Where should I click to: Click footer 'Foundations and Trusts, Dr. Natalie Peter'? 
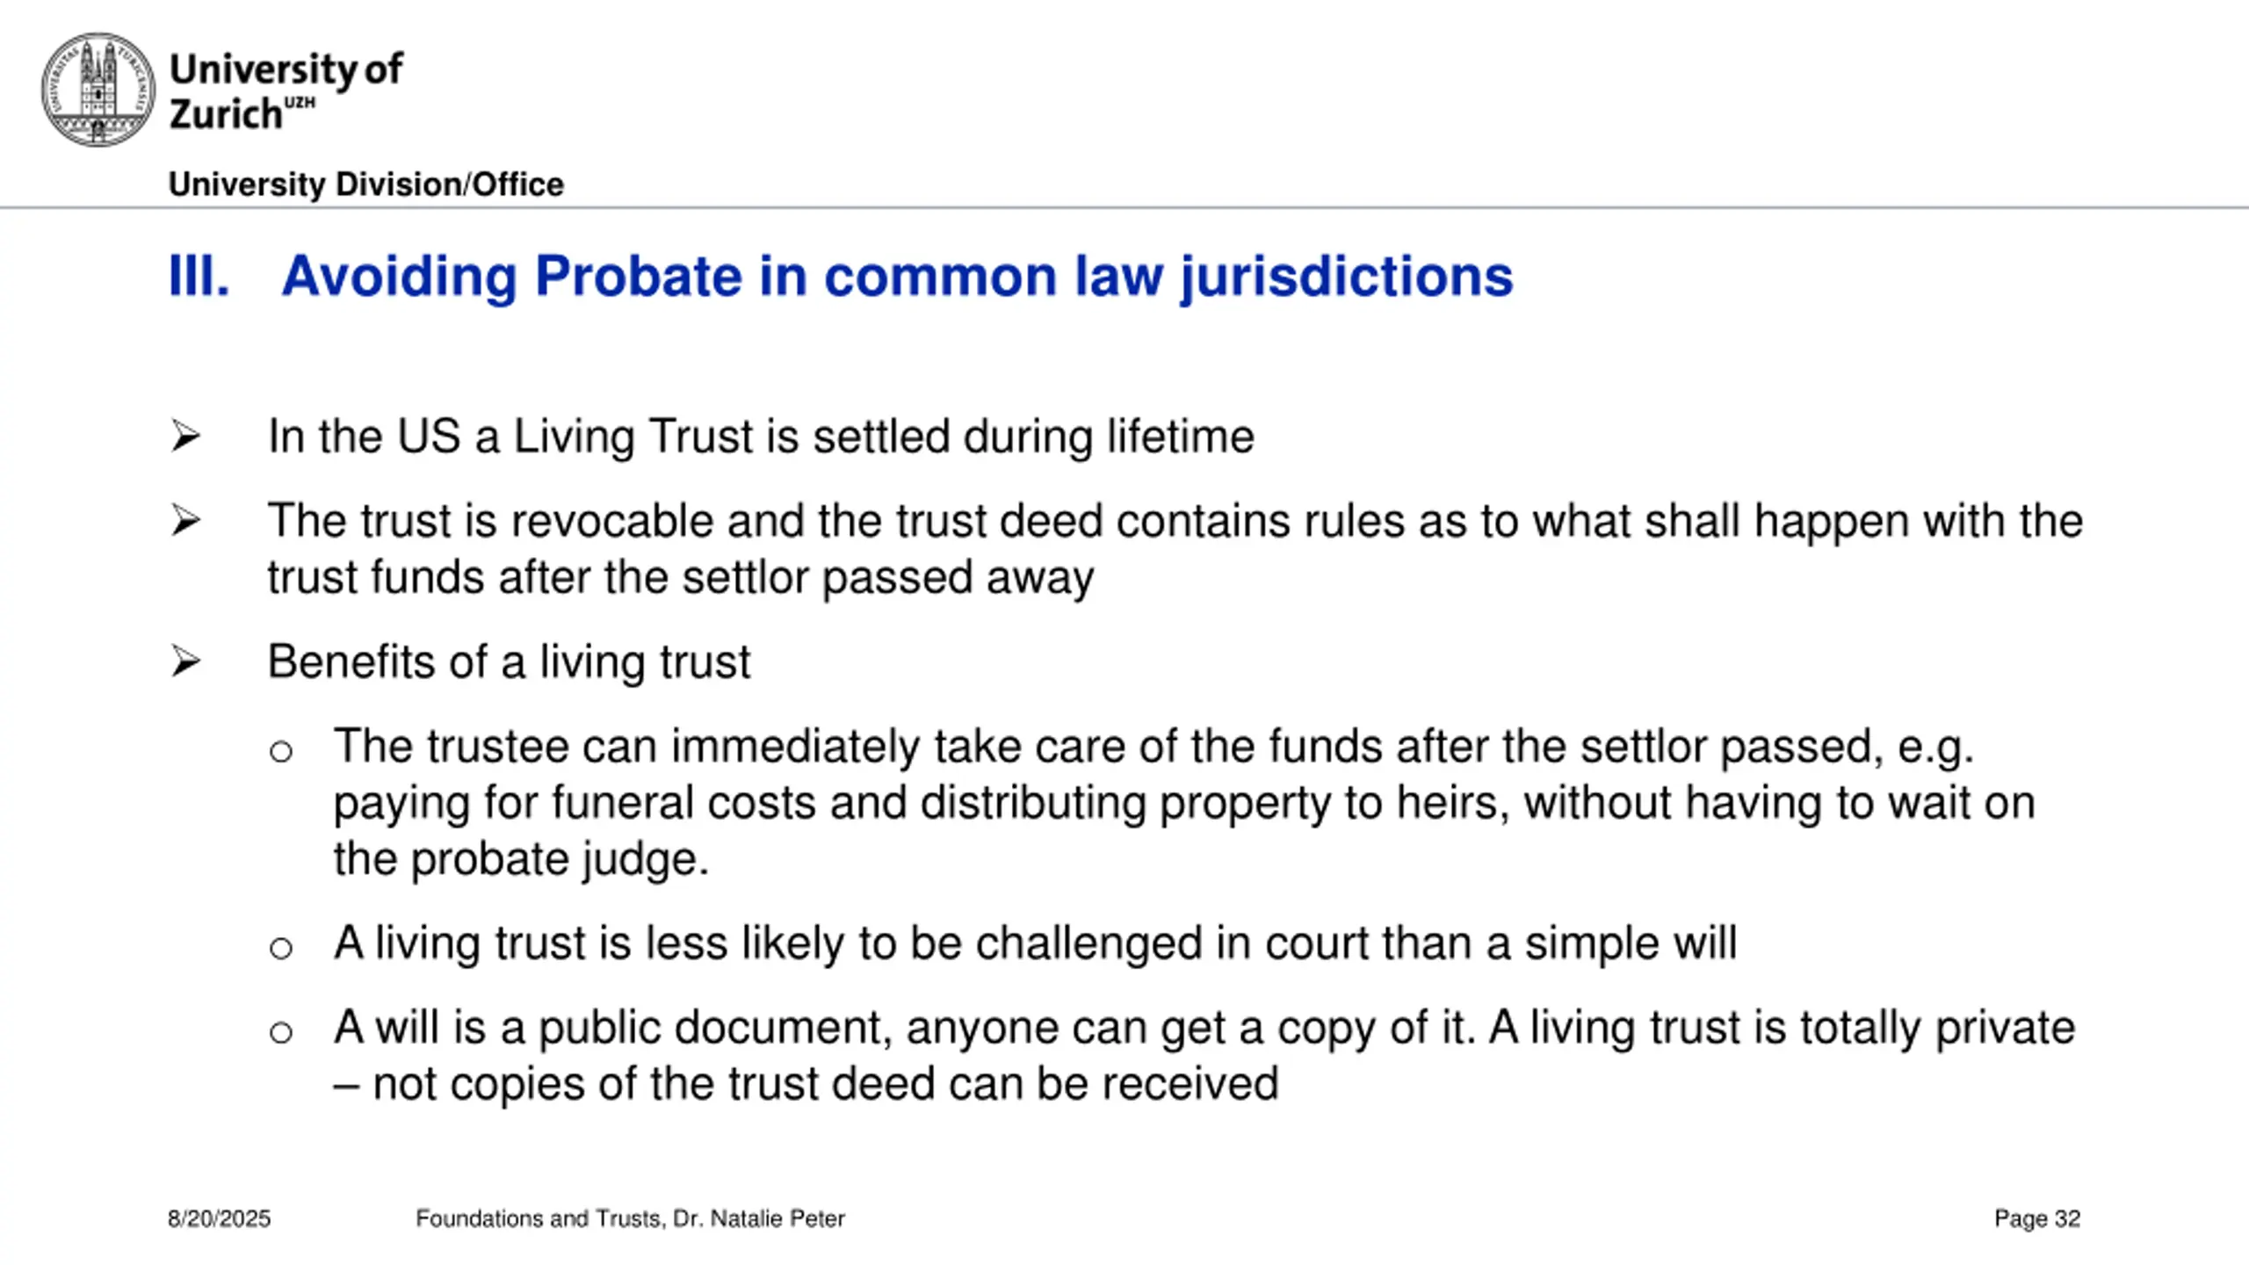630,1219
